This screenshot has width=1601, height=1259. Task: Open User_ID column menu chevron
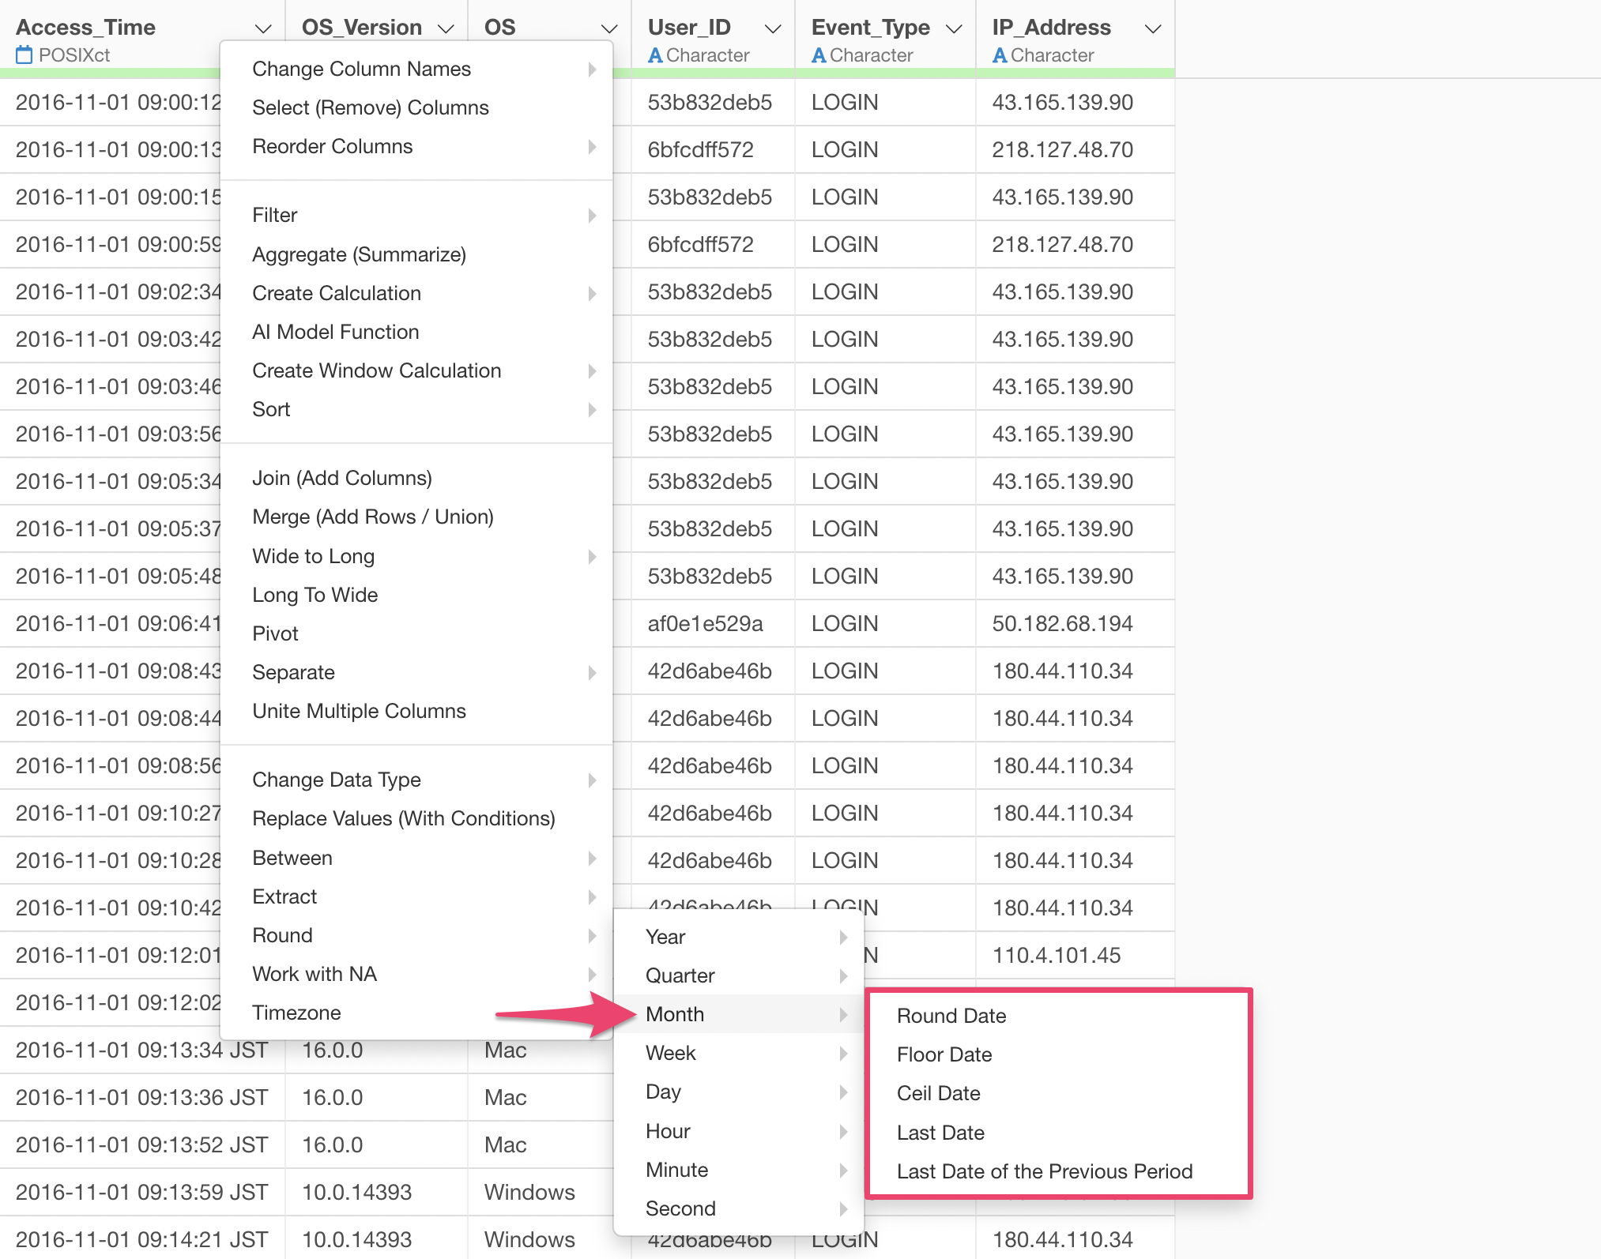tap(773, 29)
